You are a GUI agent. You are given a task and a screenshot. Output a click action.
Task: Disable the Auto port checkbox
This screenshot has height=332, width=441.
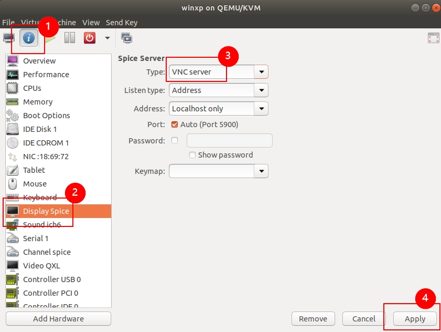[175, 124]
